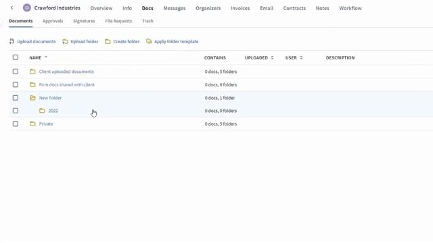This screenshot has width=433, height=243.
Task: Click the DESCRIPTION column header
Action: tap(340, 57)
